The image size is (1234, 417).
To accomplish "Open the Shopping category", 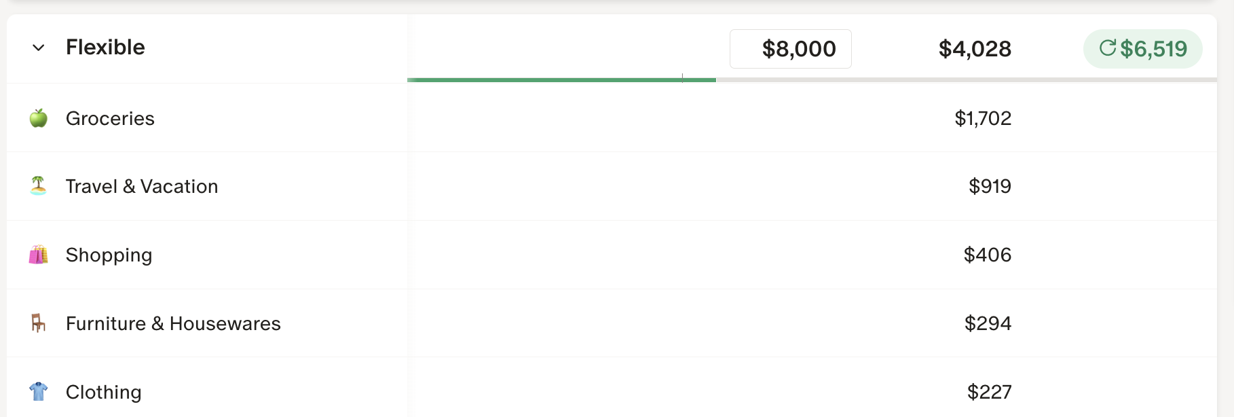I will click(109, 255).
